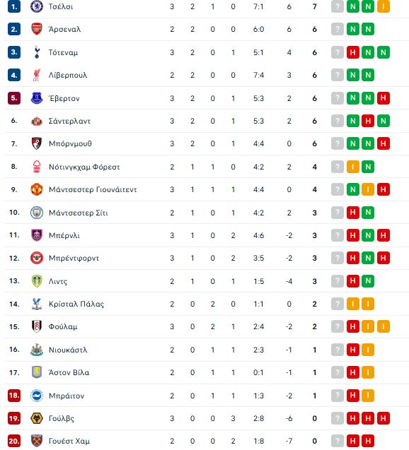Click Tottenham's red loss form badge
409x450 pixels.
point(353,52)
